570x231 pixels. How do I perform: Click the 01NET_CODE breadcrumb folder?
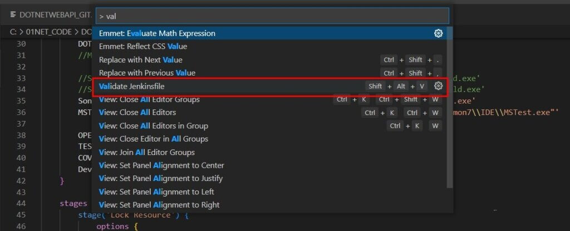coord(49,32)
